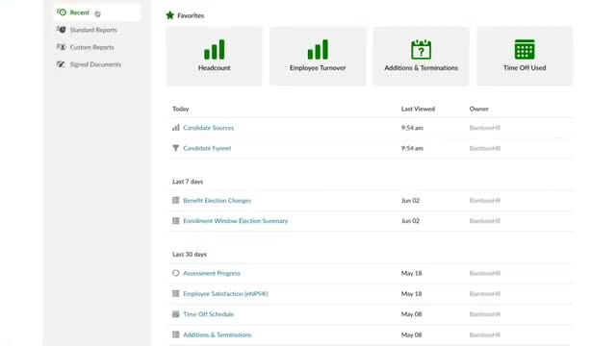Click the Assessment Progress circle icon

click(x=175, y=273)
